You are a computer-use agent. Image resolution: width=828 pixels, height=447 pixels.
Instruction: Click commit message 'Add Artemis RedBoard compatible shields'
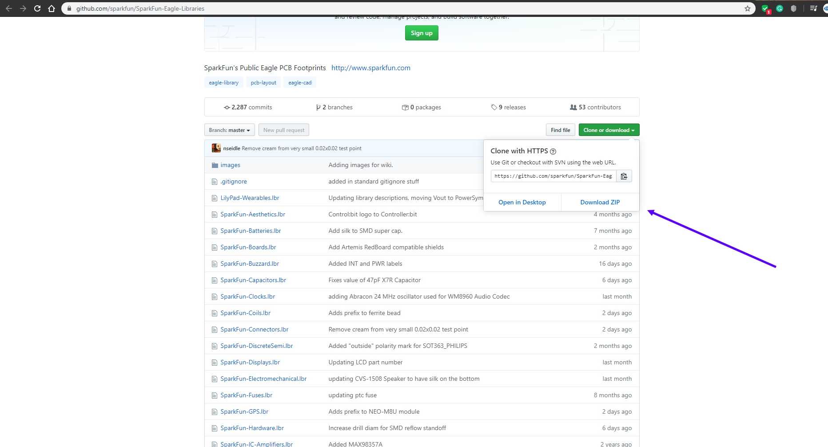coord(386,247)
